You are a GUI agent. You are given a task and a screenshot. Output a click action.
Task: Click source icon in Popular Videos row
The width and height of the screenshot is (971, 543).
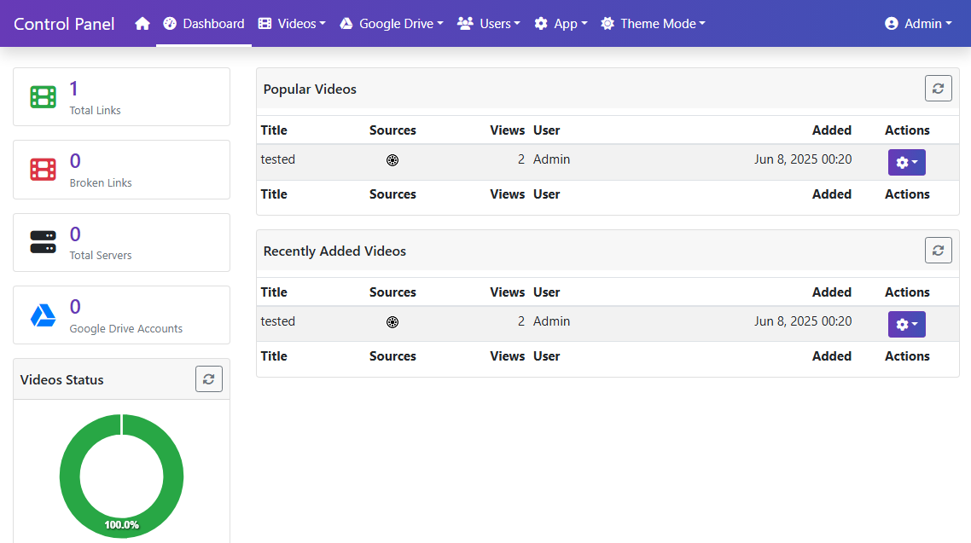[x=392, y=160]
